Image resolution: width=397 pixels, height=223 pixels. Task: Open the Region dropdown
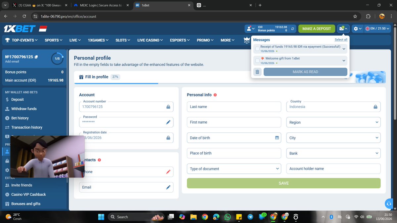[333, 122]
